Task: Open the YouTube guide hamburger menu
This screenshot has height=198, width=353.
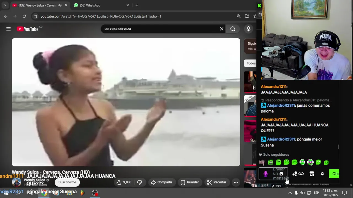Action: pos(9,29)
